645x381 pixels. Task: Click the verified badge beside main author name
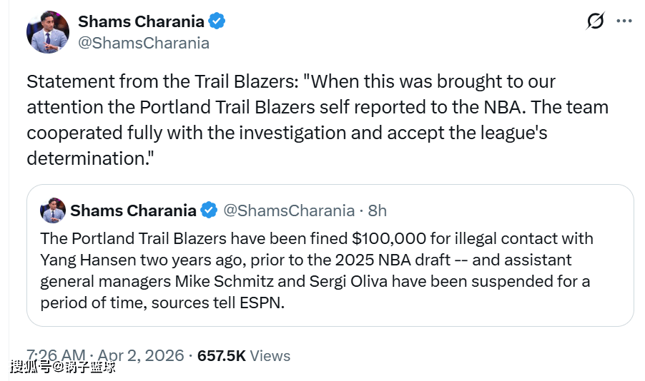point(217,21)
